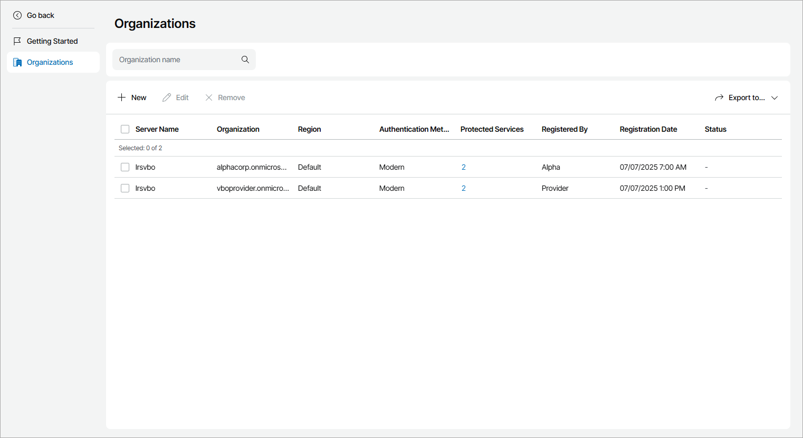Click the search magnifier icon
The image size is (803, 438).
click(x=245, y=60)
